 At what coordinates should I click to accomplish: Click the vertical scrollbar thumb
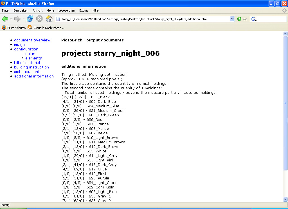pos(285,103)
